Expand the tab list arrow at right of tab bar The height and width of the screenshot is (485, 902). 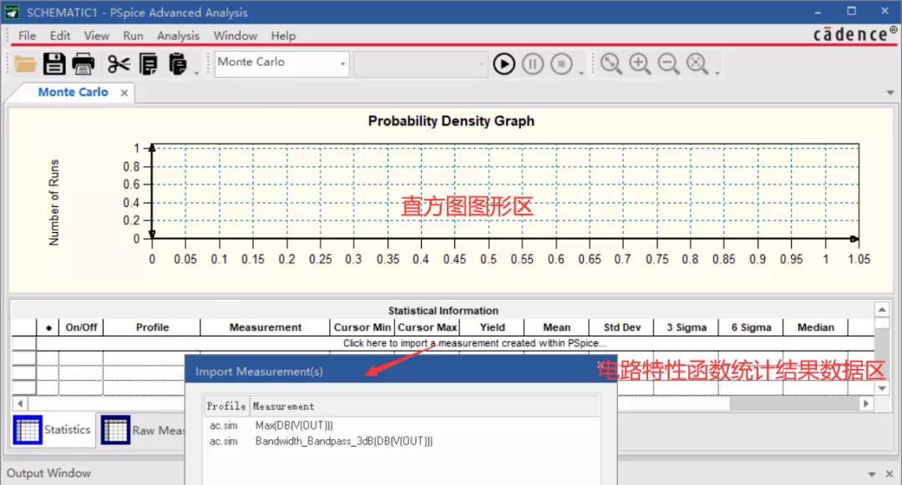click(x=890, y=93)
